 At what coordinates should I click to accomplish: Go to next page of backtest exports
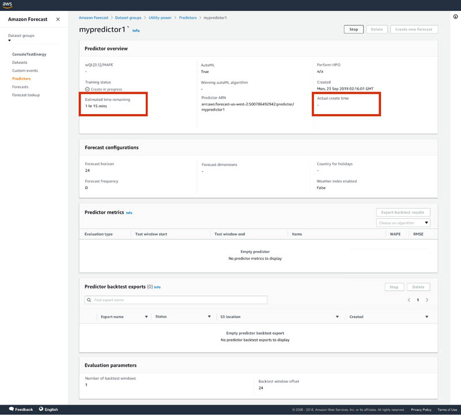pyautogui.click(x=427, y=300)
